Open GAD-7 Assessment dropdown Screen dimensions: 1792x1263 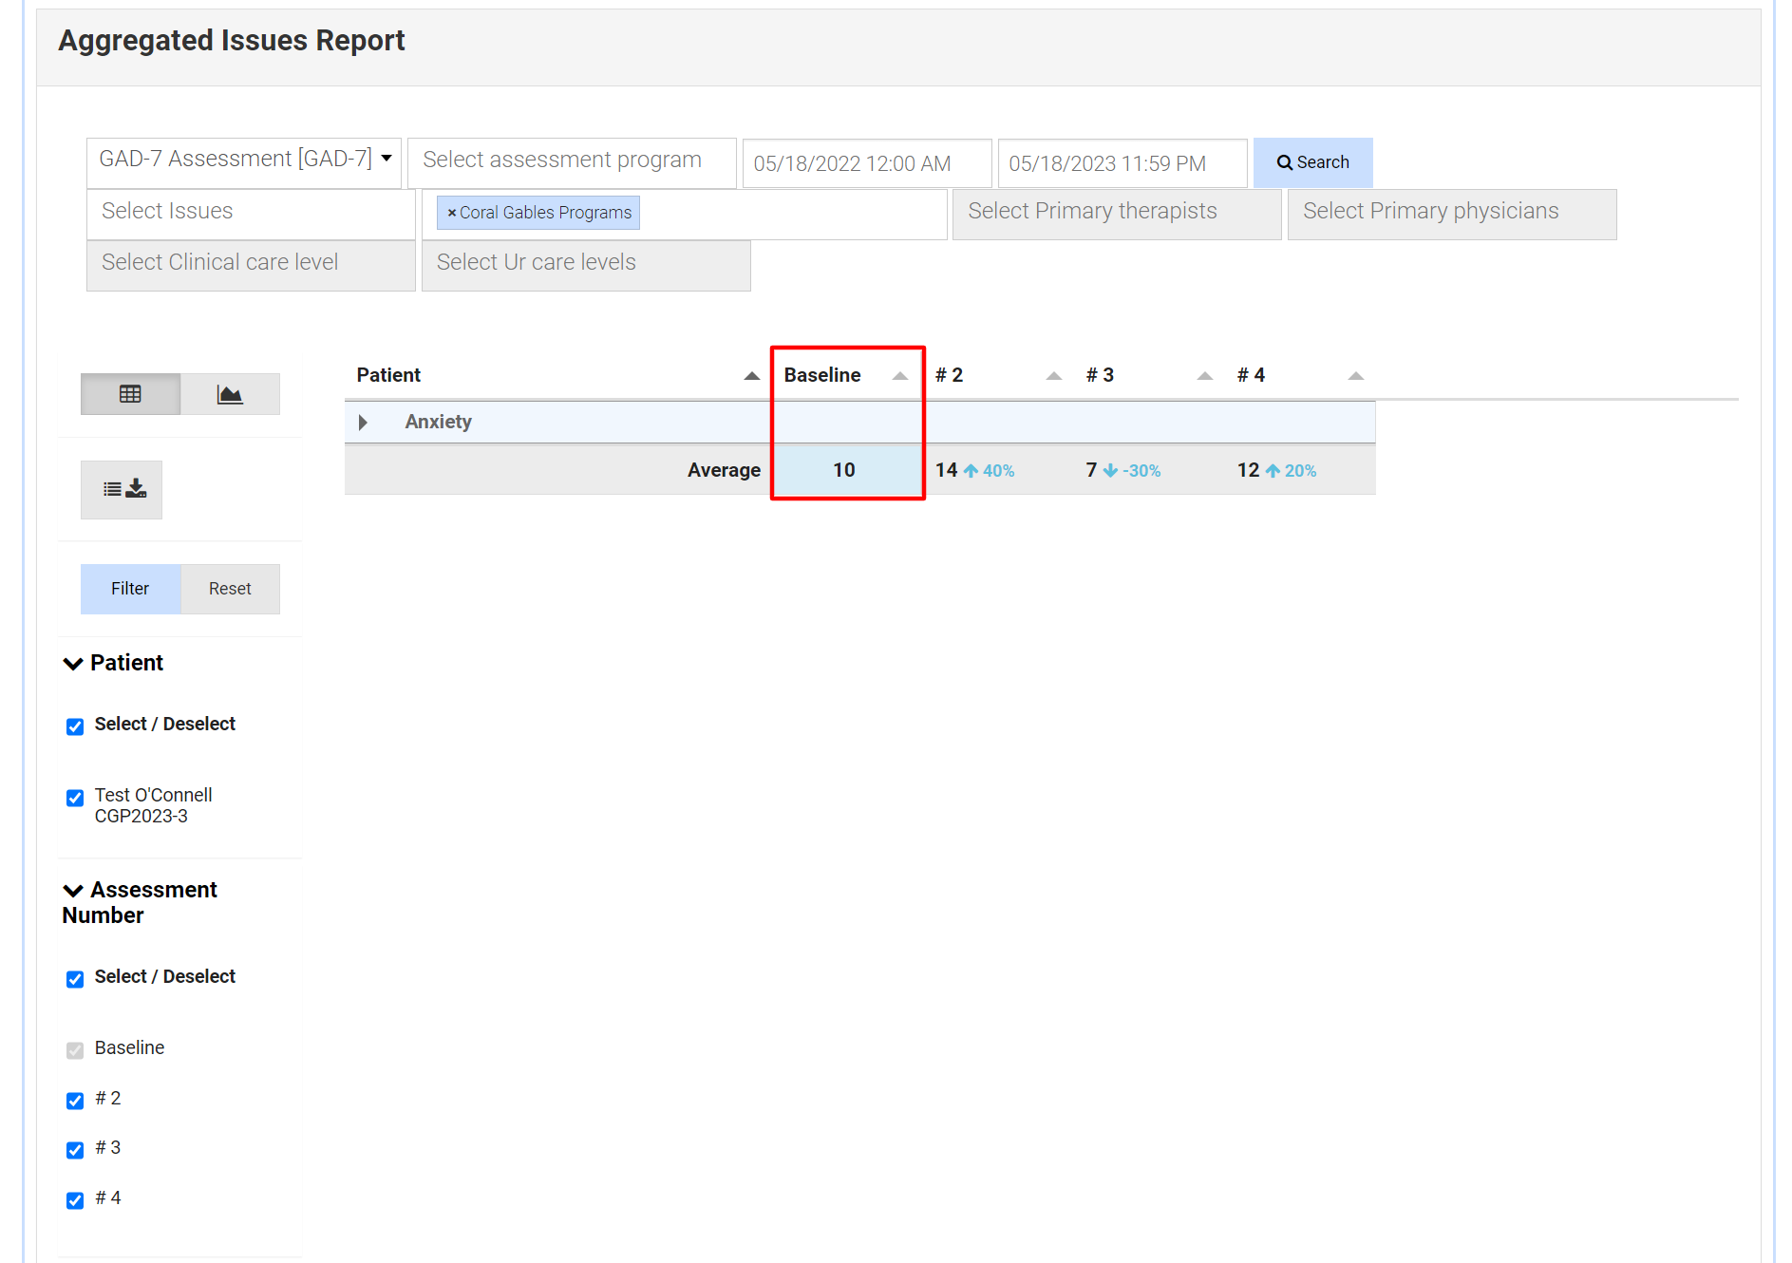[x=244, y=160]
